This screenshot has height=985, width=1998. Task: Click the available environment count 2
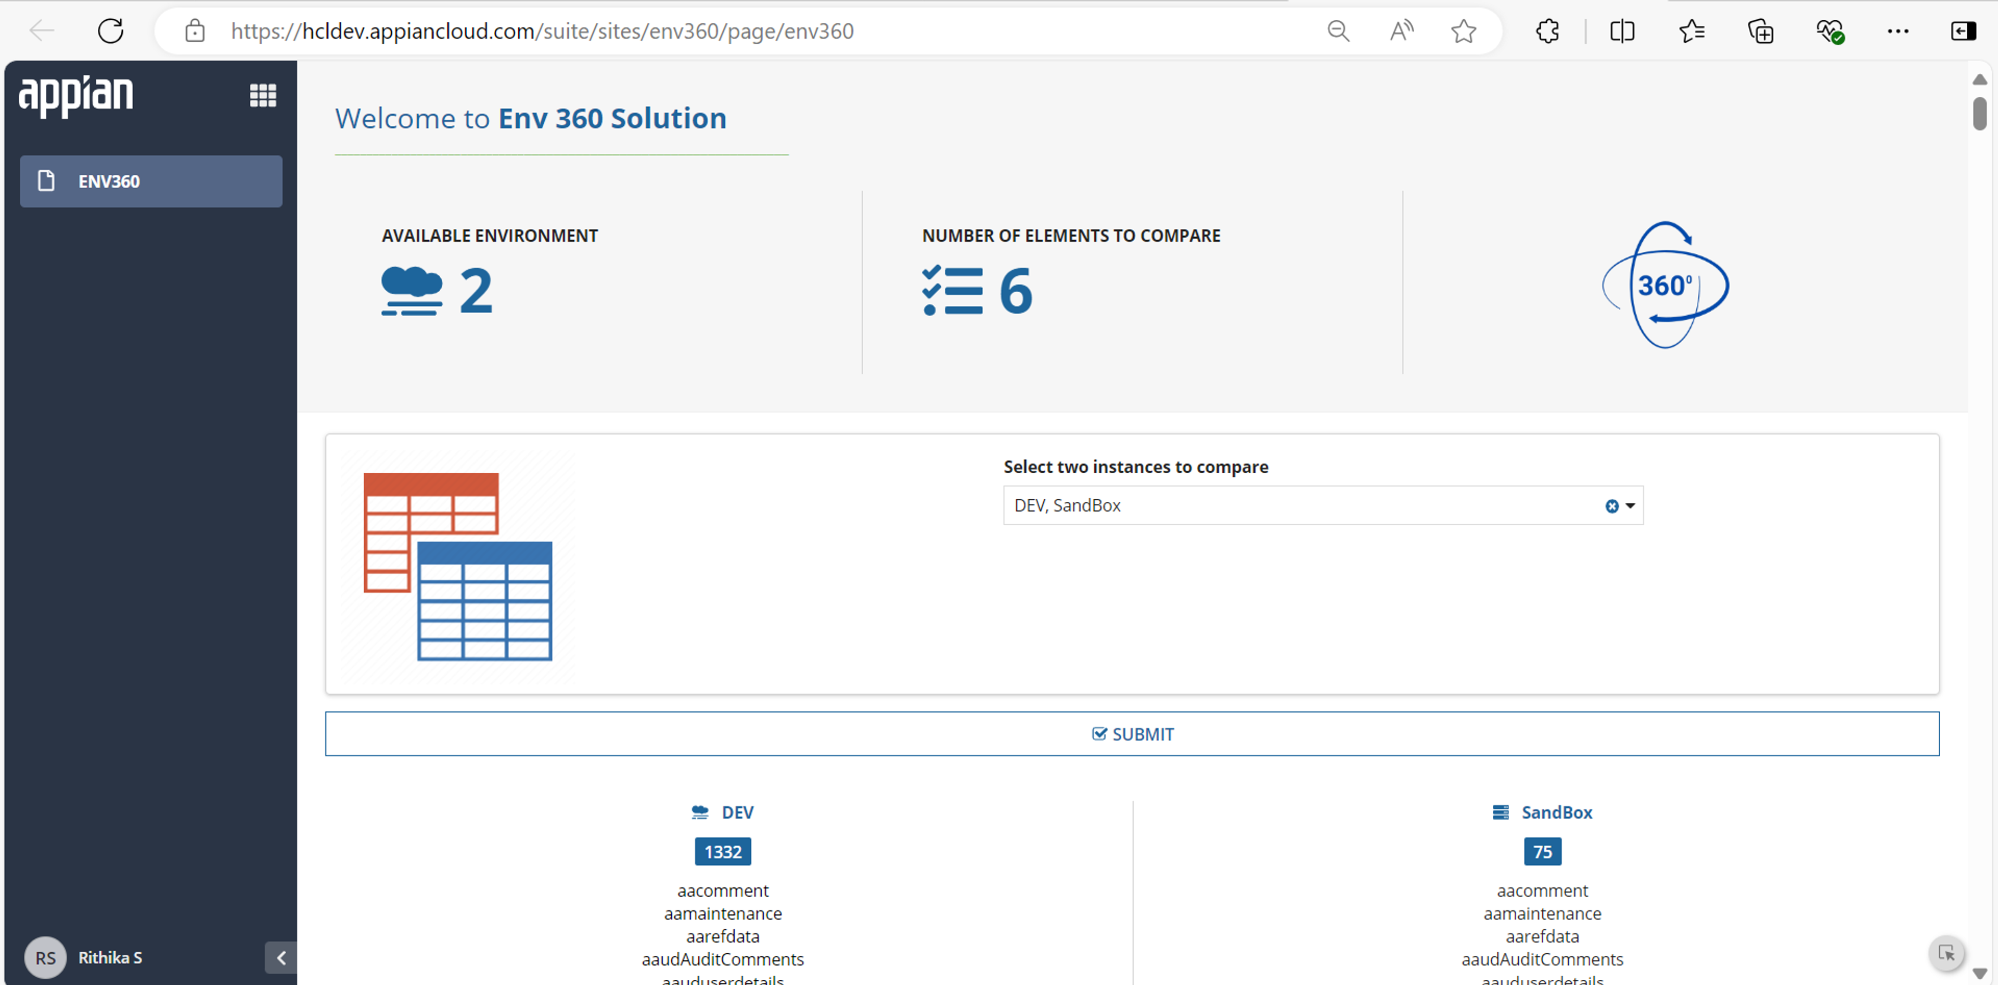coord(476,291)
